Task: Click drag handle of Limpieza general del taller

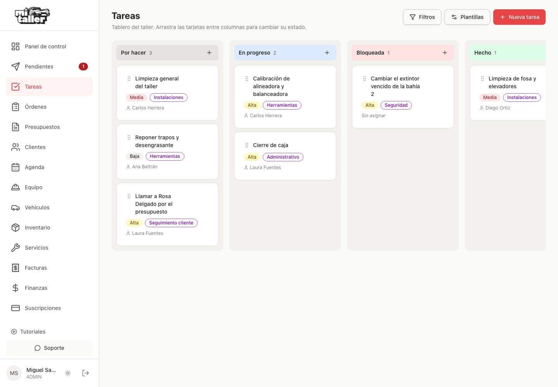Action: point(129,79)
